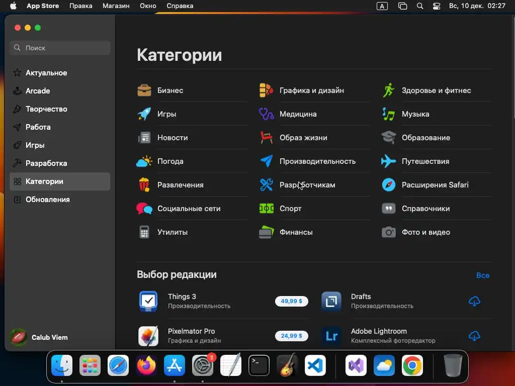Click Spotlight search in the menu bar

420,6
